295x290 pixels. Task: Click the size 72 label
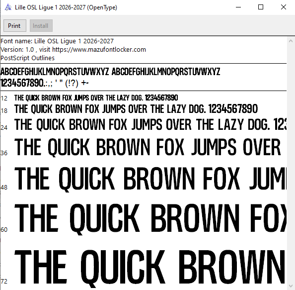tap(4, 282)
